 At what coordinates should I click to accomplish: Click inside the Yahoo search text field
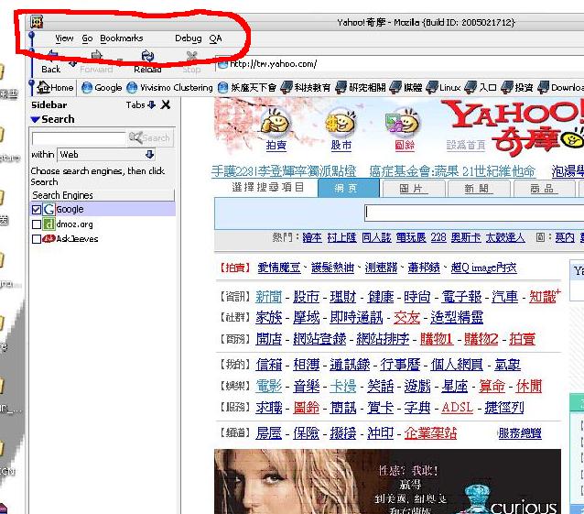(471, 213)
